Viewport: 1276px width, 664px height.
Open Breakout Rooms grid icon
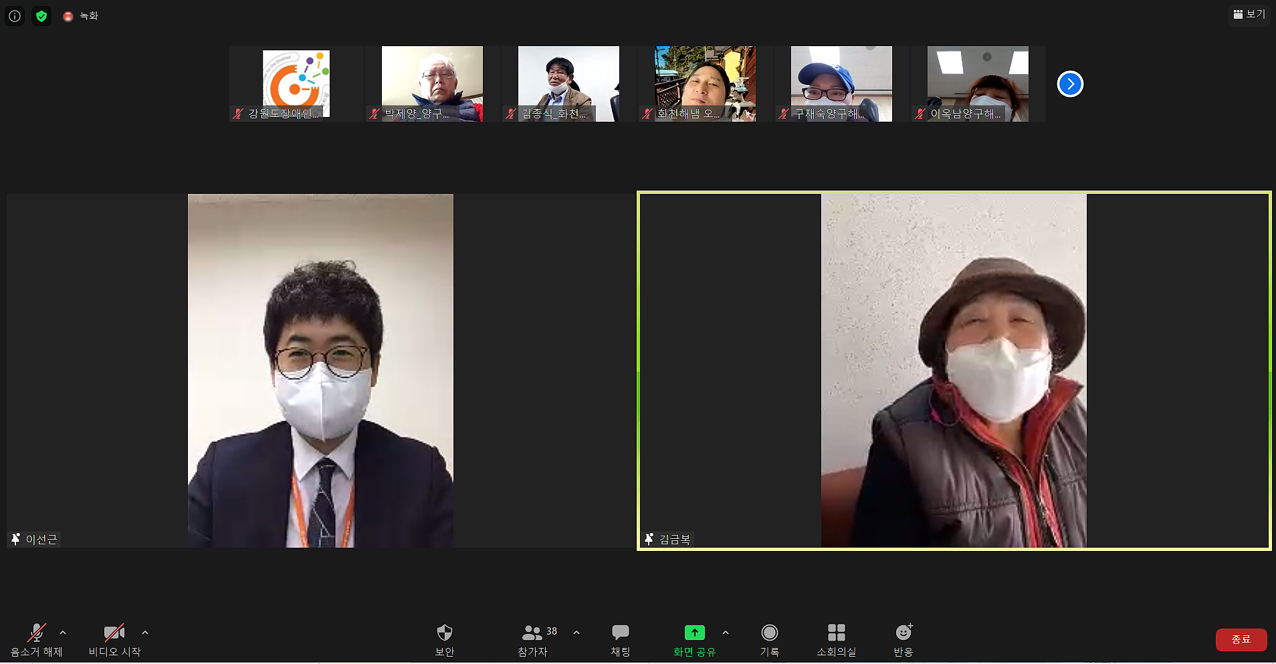point(836,640)
